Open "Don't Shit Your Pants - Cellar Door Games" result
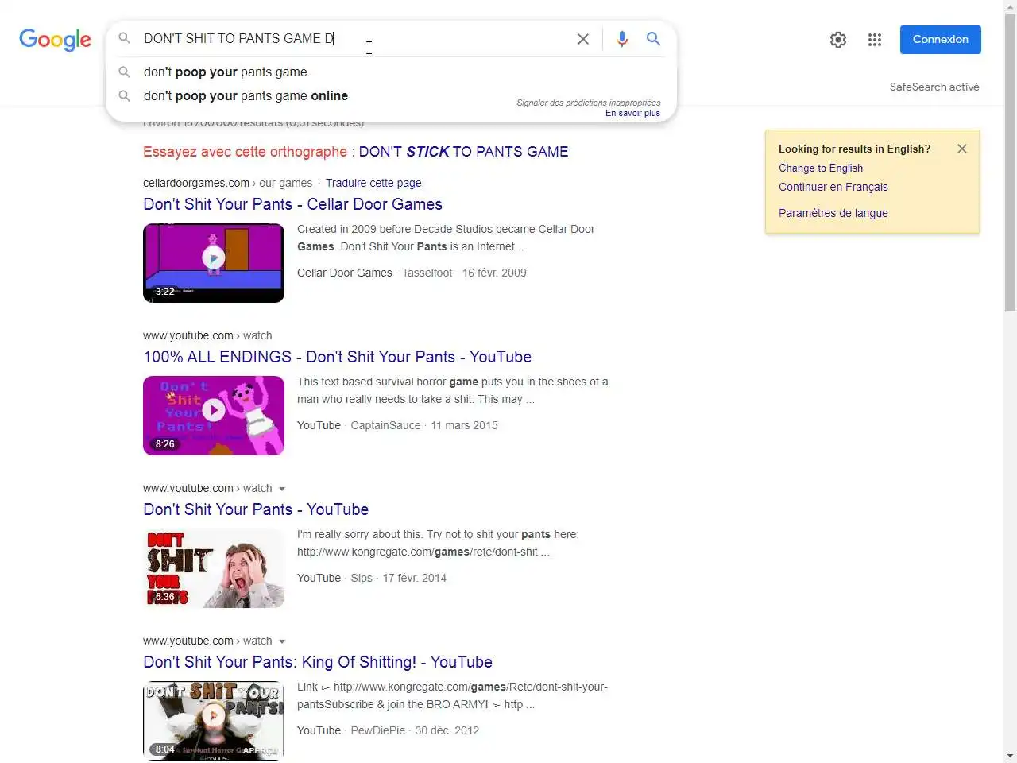The width and height of the screenshot is (1017, 763). [292, 204]
